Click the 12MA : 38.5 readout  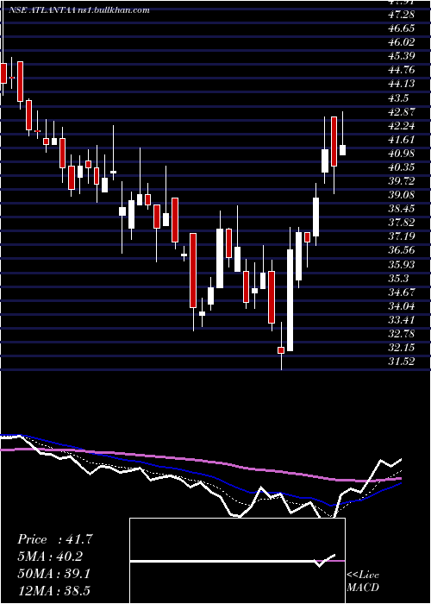click(54, 590)
